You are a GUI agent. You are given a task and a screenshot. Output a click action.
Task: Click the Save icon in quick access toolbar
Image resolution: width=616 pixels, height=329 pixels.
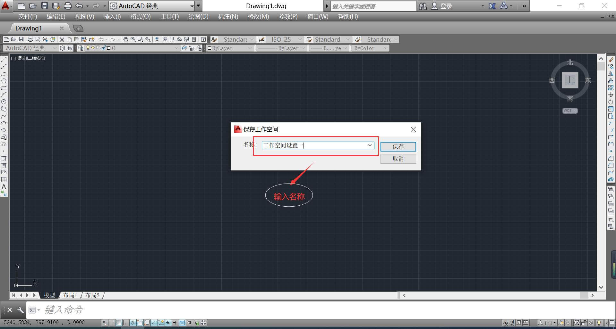pos(45,6)
